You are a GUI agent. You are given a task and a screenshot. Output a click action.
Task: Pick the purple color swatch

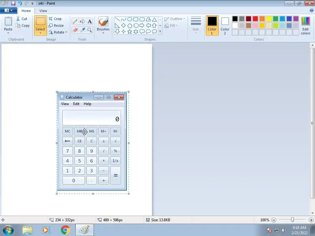296,19
